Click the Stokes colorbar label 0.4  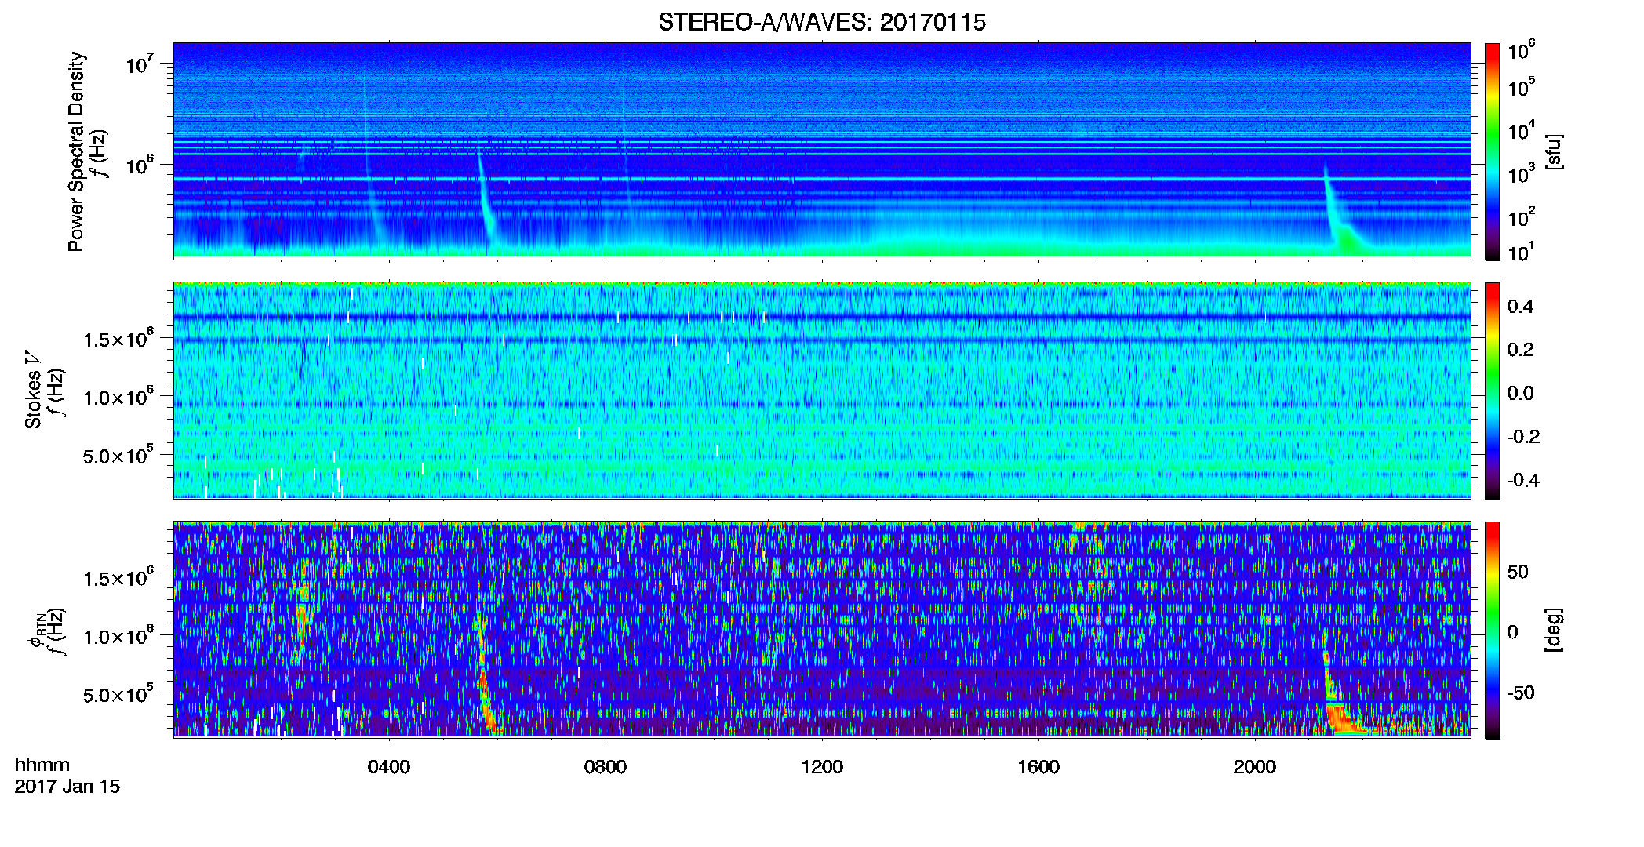[1520, 307]
